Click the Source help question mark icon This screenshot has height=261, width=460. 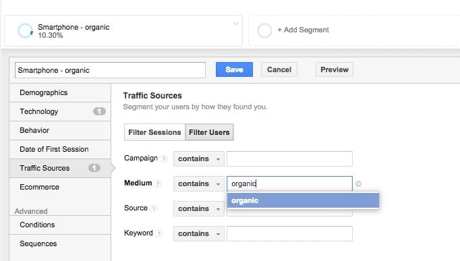[153, 208]
